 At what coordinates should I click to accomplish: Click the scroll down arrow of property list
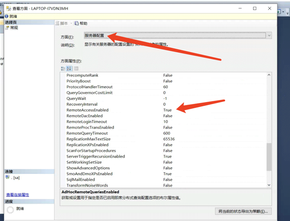click(269, 185)
